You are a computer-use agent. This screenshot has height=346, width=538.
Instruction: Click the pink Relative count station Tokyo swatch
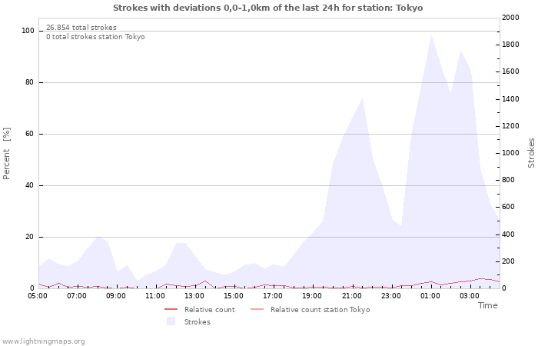click(257, 310)
